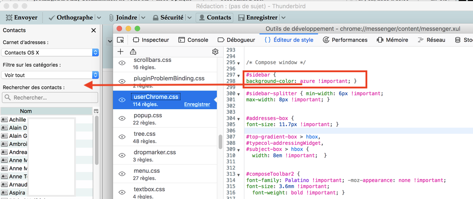
Task: Click the Envoyer send button
Action: tap(21, 18)
